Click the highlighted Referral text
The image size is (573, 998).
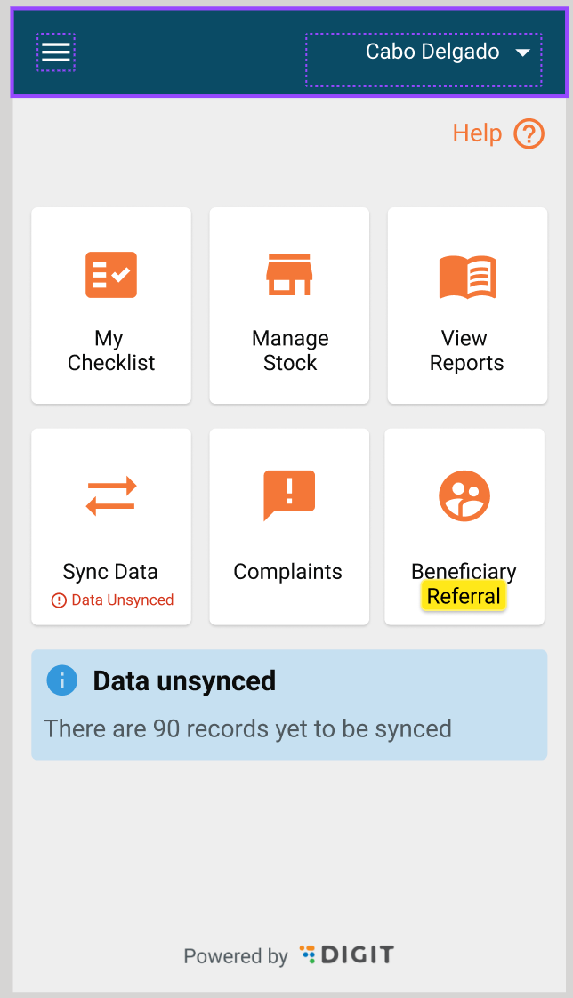pos(464,596)
